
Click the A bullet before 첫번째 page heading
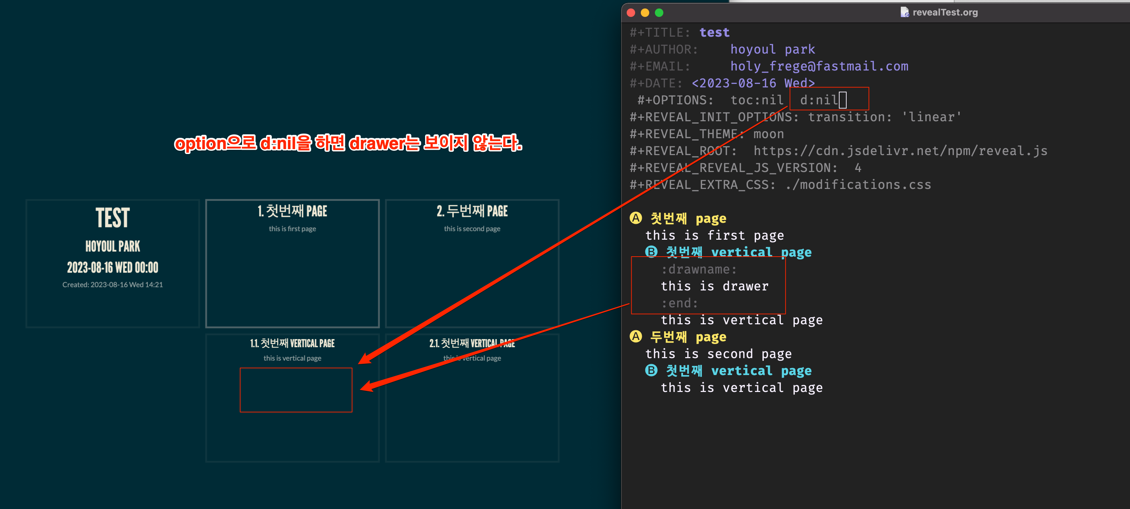coord(635,218)
